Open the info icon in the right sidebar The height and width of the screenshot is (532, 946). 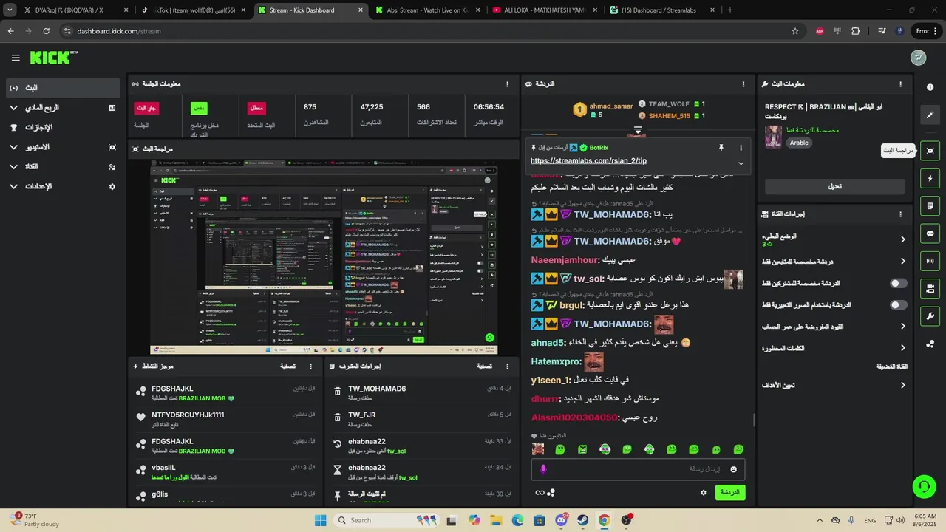tap(930, 87)
